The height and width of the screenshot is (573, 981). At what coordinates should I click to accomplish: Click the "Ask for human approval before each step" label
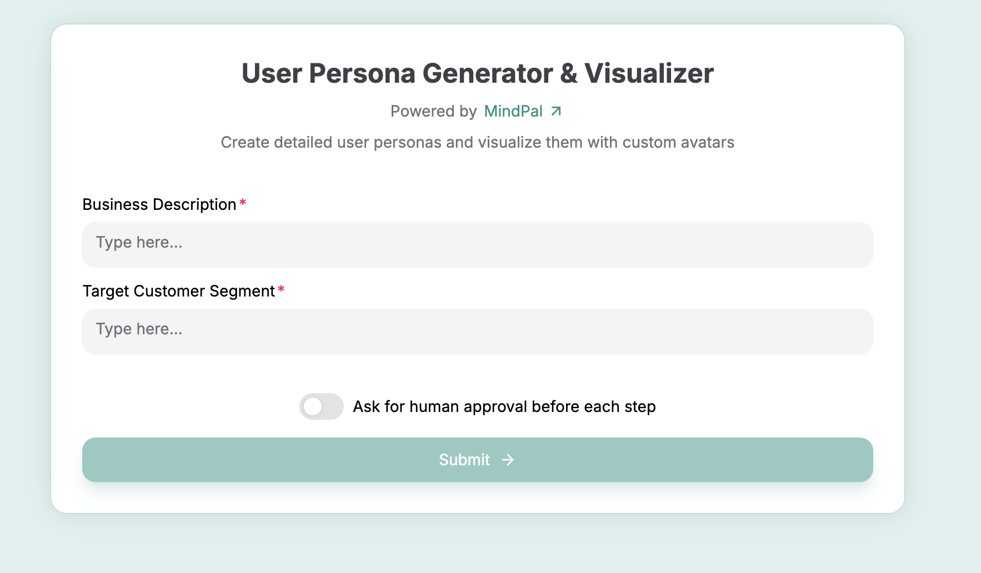click(504, 406)
